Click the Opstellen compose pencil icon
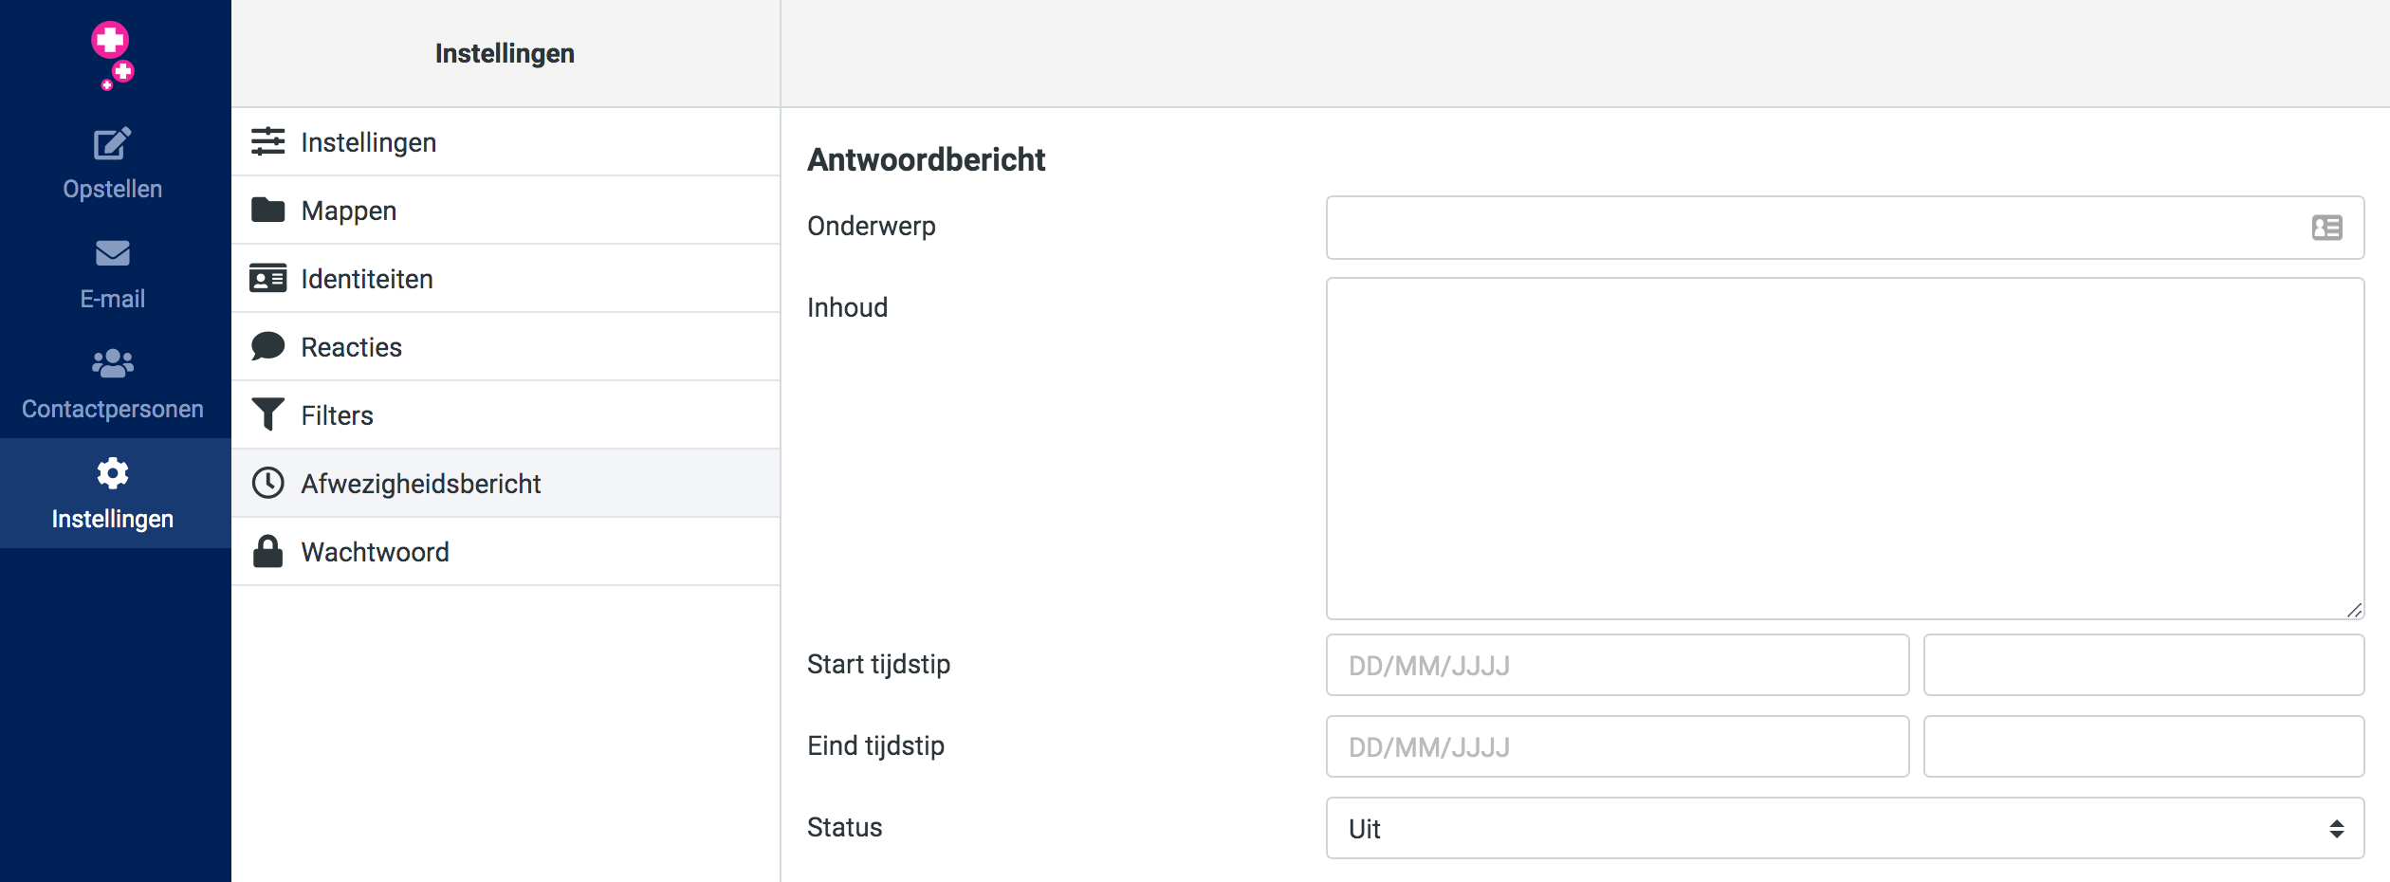Screen dimensions: 2390x882 pyautogui.click(x=112, y=144)
